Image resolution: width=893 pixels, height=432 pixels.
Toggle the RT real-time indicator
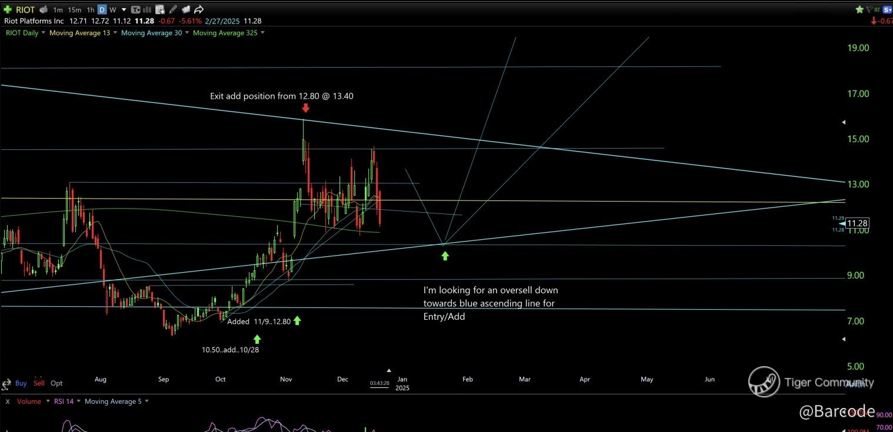pos(877,10)
